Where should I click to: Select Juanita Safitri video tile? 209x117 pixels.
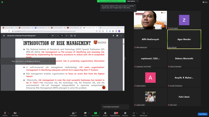tap(150, 97)
